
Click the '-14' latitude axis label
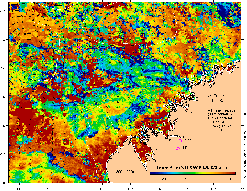3,68
